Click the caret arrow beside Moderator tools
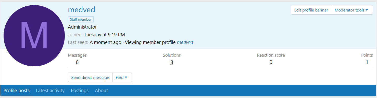 pyautogui.click(x=367, y=10)
